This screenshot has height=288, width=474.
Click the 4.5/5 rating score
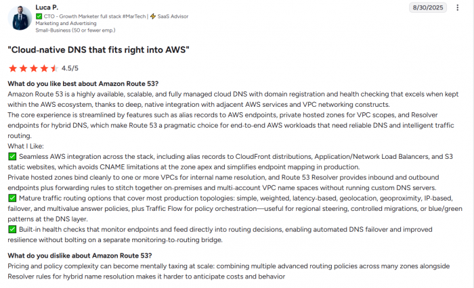pos(70,68)
